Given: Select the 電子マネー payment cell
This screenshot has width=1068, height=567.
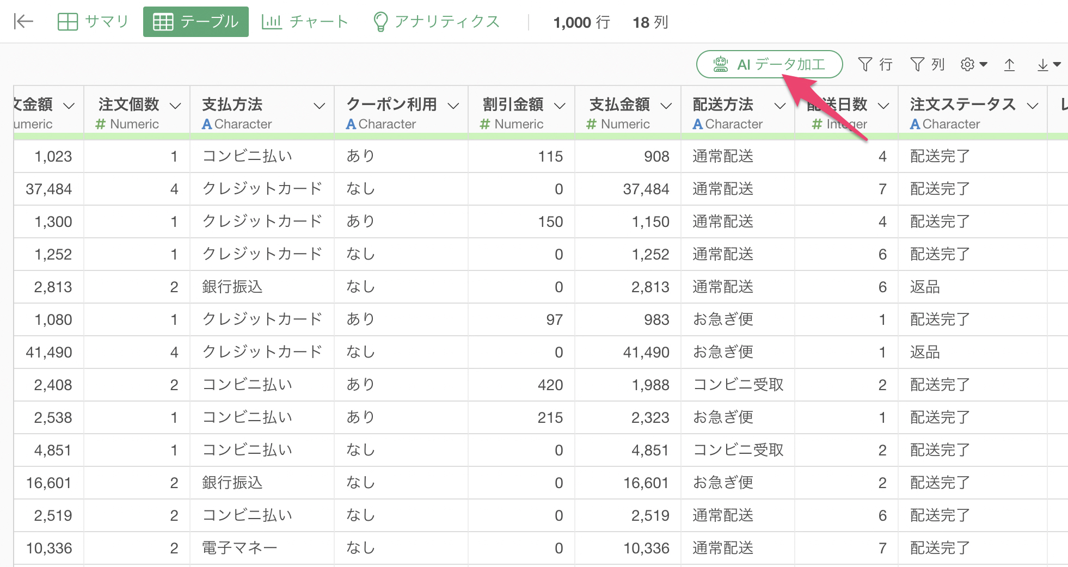Looking at the screenshot, I should [240, 548].
